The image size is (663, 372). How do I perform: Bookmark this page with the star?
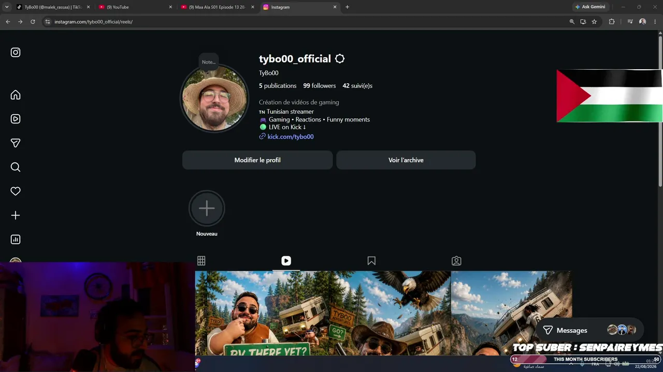point(594,22)
